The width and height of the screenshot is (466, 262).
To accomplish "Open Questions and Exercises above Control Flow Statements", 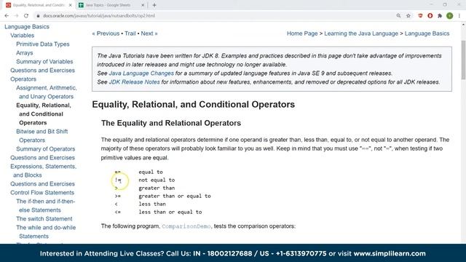I will 42,184.
